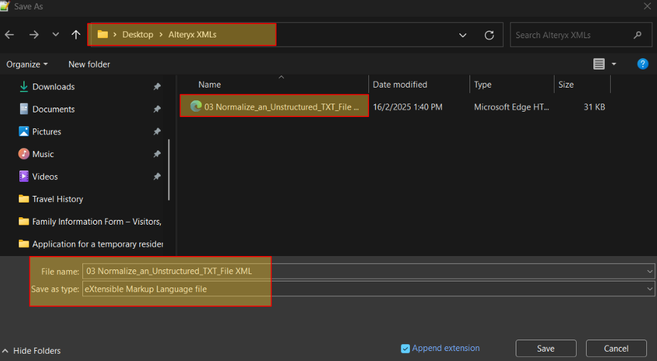The width and height of the screenshot is (657, 361).
Task: Toggle the Append extension checkbox
Action: [405, 348]
